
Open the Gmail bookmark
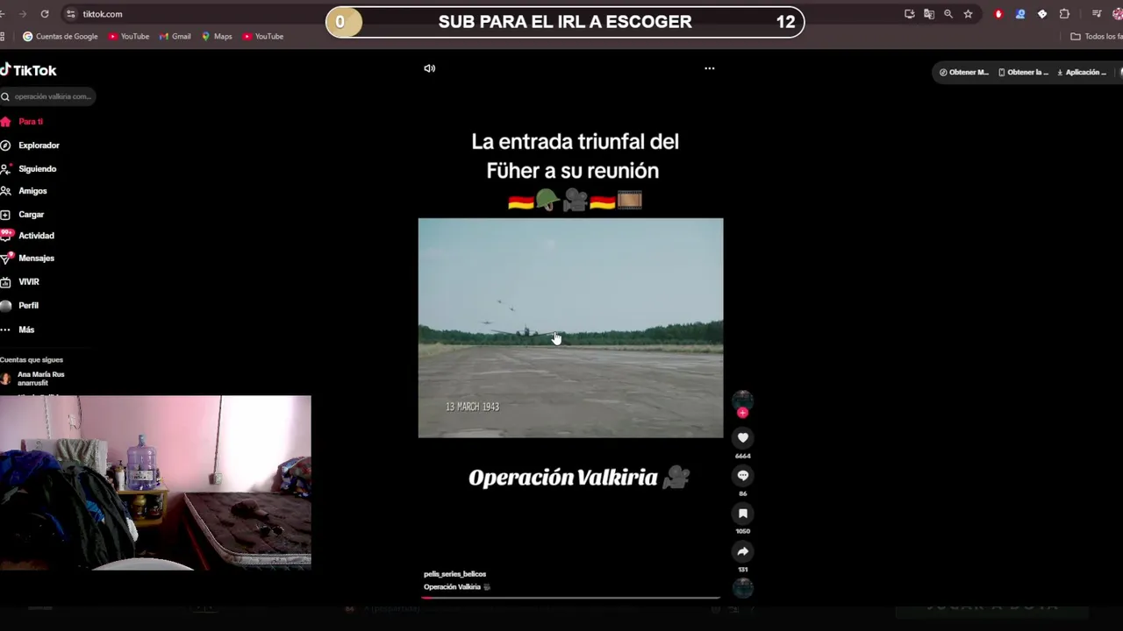[x=175, y=37]
